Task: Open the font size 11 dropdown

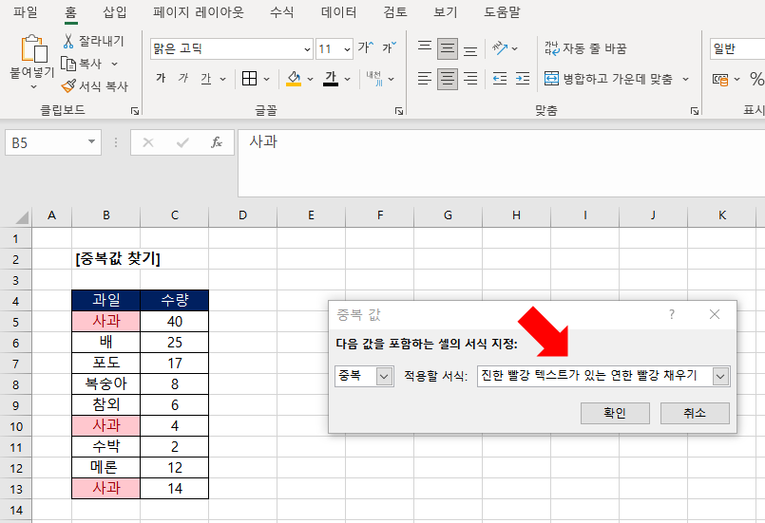Action: (348, 49)
